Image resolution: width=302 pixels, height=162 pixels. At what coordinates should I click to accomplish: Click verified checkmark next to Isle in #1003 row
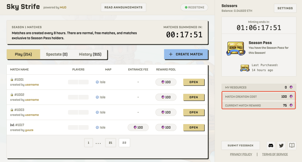(x=97, y=112)
